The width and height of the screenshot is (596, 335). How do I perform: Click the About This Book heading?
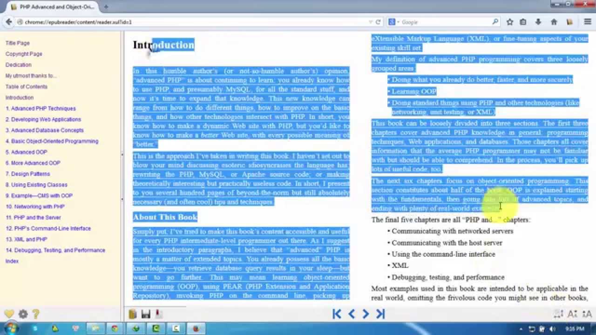pyautogui.click(x=165, y=217)
